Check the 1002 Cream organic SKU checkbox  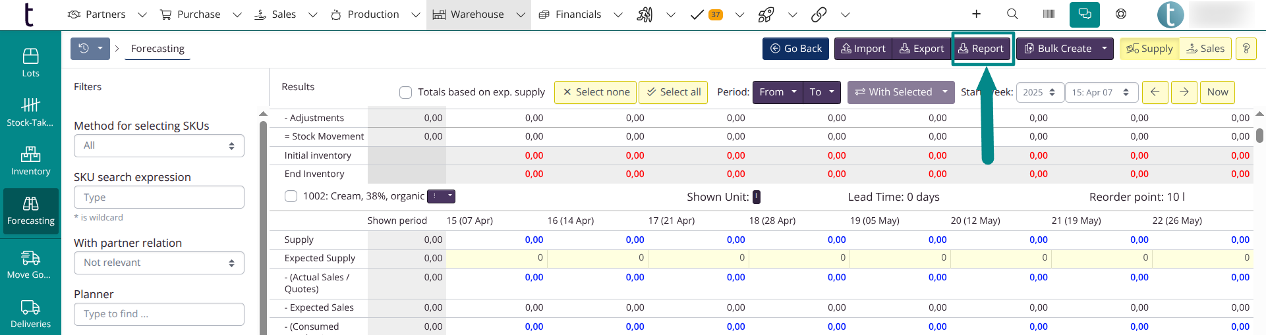[x=291, y=196]
